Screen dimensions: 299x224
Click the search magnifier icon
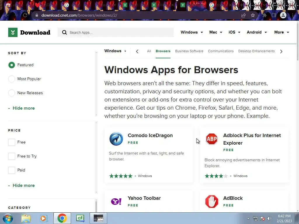(x=65, y=32)
